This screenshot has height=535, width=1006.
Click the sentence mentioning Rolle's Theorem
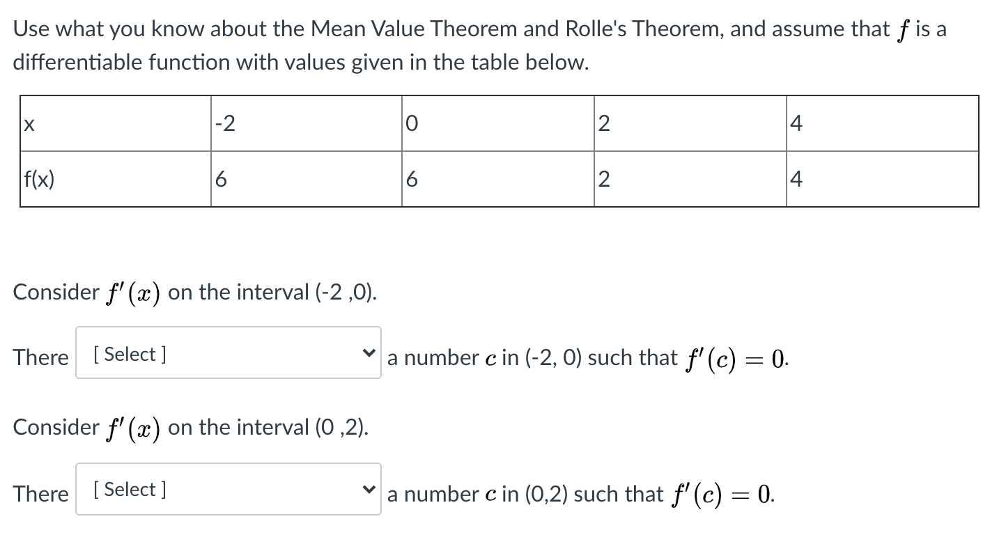pos(479,28)
